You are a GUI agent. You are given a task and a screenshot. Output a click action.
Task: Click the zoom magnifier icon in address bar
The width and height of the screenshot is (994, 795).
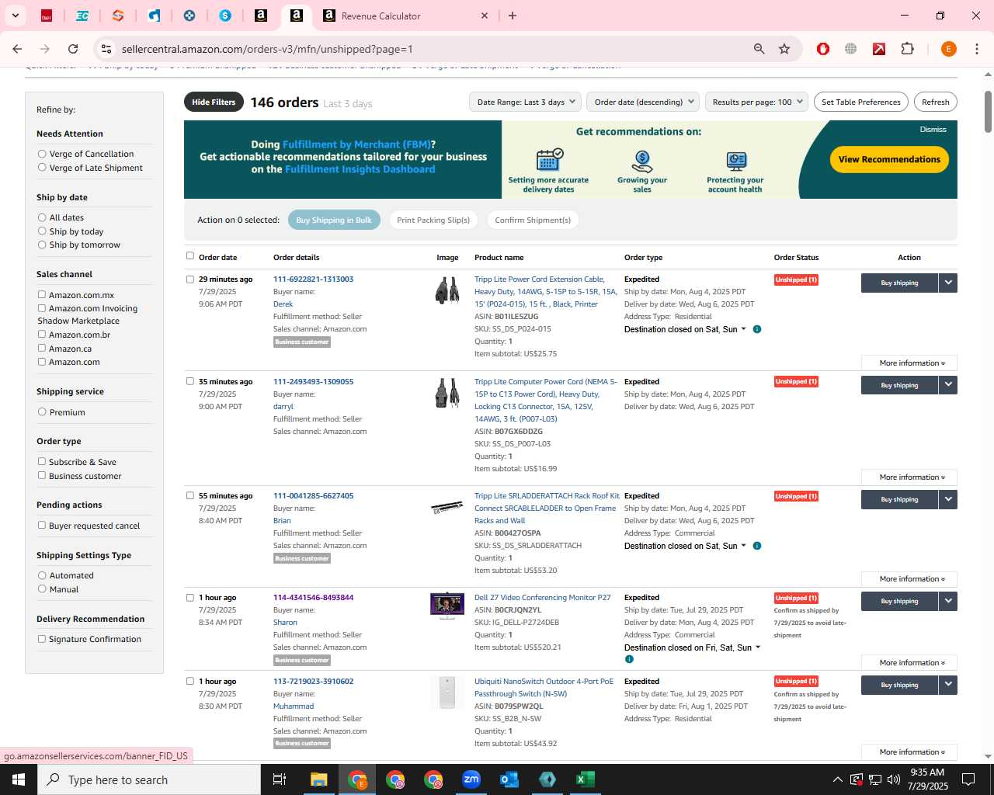(x=759, y=49)
